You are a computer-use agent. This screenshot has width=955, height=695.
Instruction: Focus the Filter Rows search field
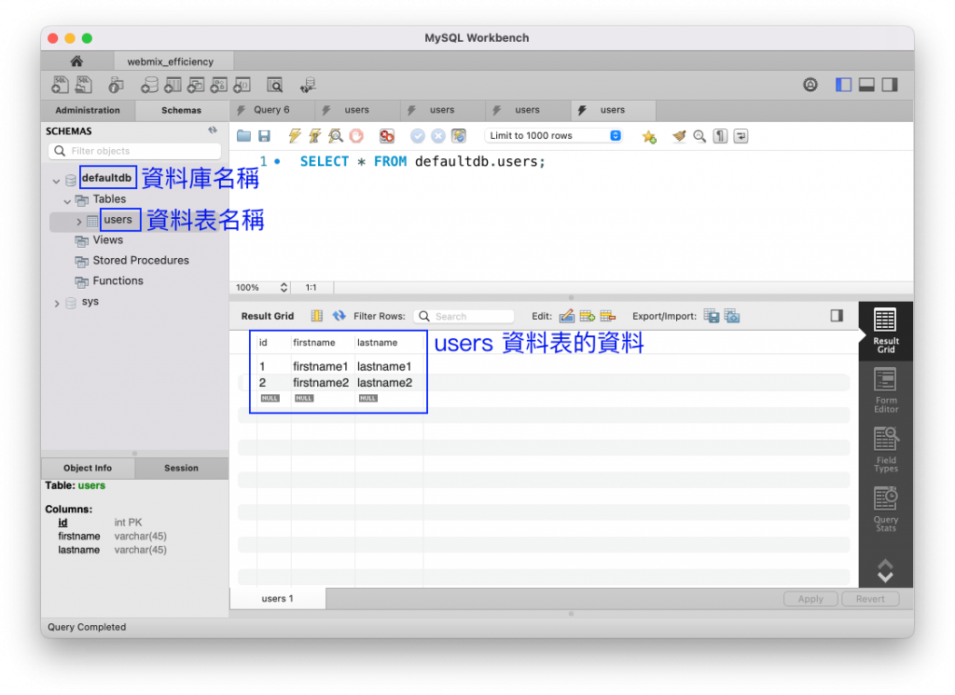(x=464, y=317)
